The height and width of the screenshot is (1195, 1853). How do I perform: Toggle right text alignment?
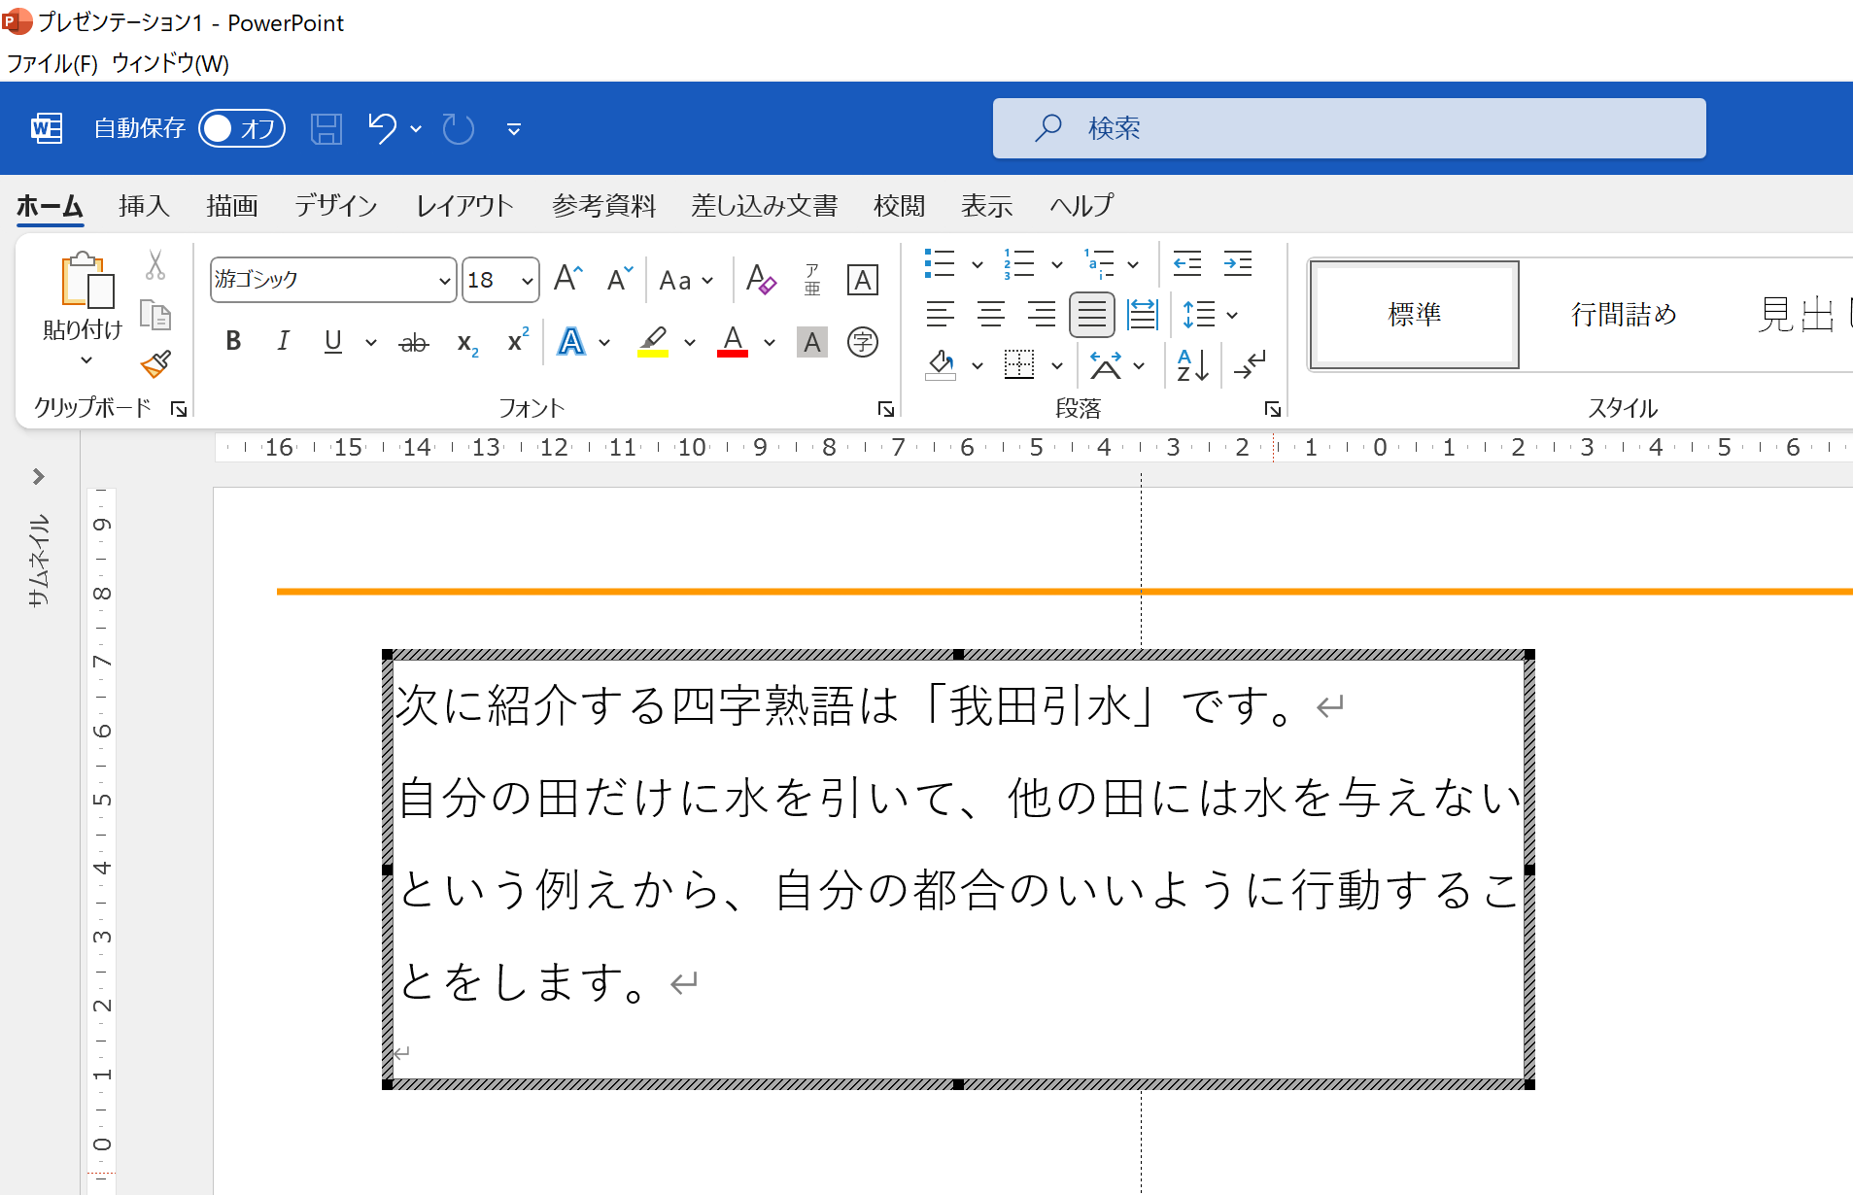point(1042,314)
